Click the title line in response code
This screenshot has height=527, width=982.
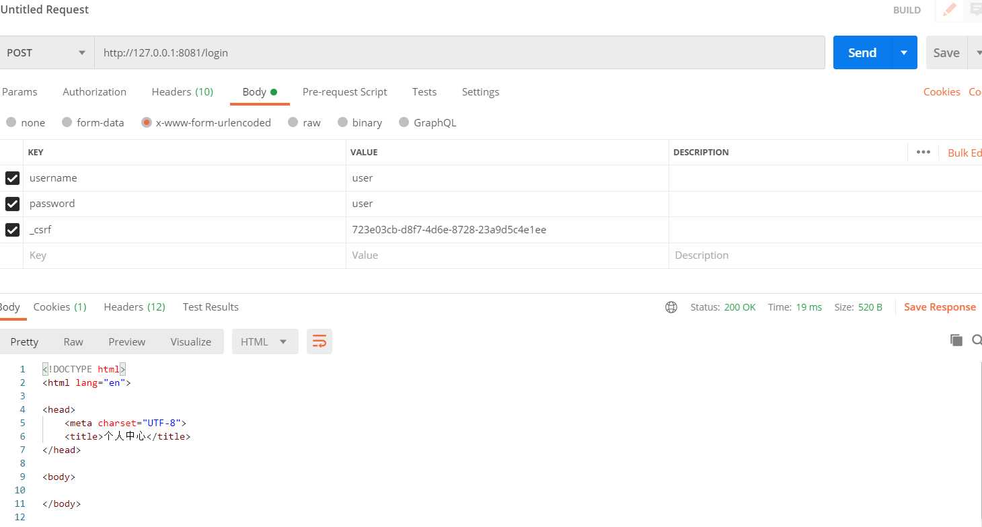click(128, 436)
